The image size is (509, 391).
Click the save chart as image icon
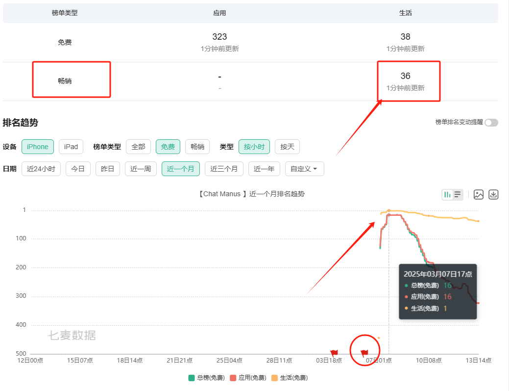(x=479, y=195)
